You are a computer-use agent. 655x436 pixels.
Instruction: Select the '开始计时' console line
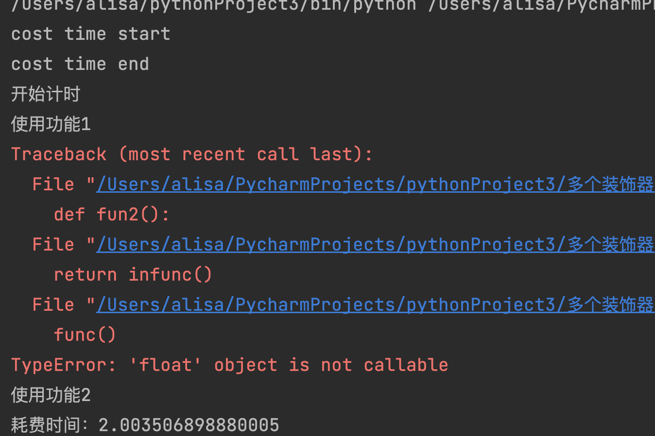pyautogui.click(x=46, y=94)
